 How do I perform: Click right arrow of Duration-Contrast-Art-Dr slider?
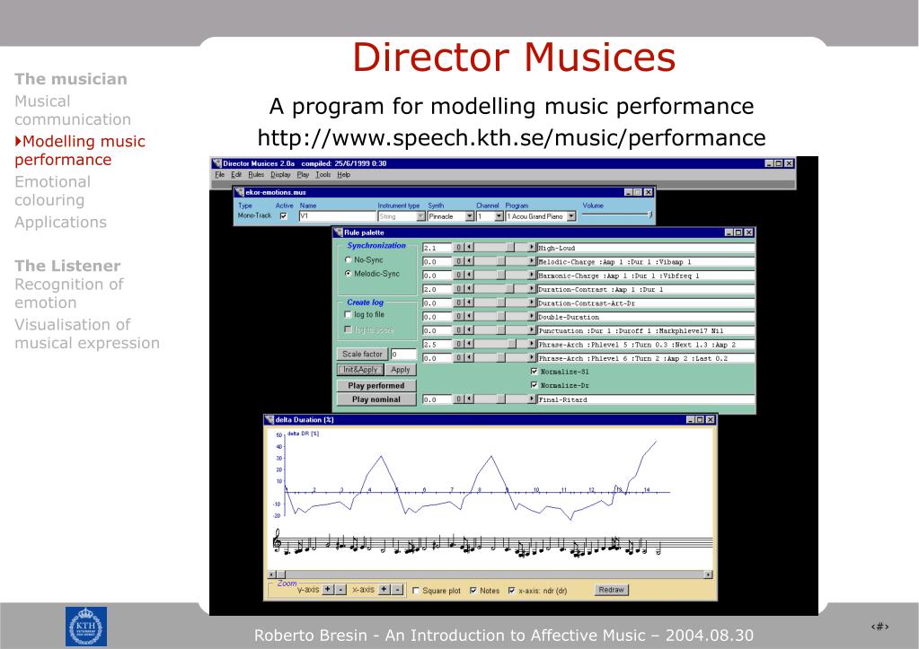[x=532, y=303]
